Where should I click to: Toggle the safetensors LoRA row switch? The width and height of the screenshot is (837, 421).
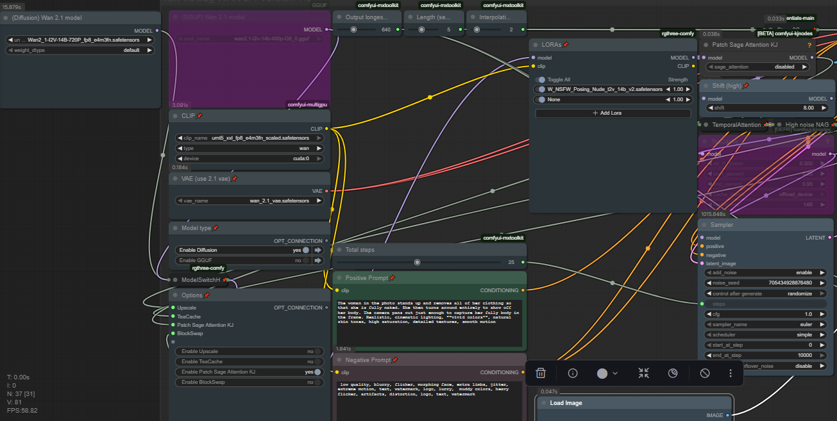tap(541, 90)
